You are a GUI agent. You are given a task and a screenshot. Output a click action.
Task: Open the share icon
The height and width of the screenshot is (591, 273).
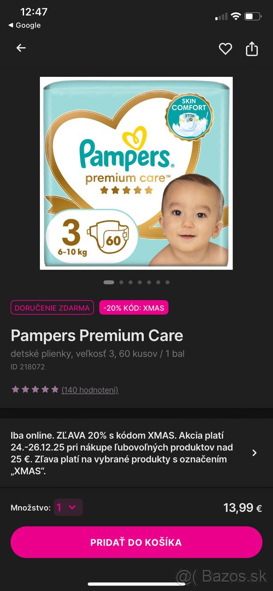[252, 48]
